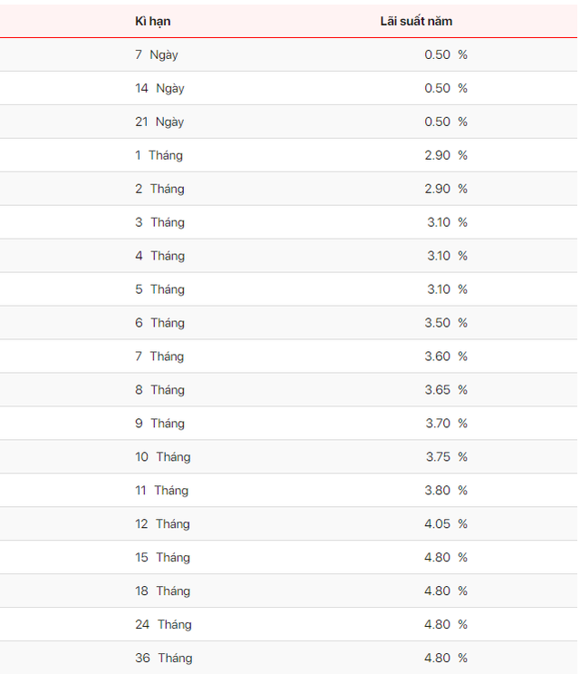
Task: Click 3.10 % rate for 4 Tháng
Action: point(447,256)
